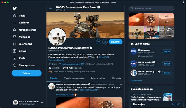Click 319,9 mil Seguidores count
186x108 pixels.
pos(73,68)
